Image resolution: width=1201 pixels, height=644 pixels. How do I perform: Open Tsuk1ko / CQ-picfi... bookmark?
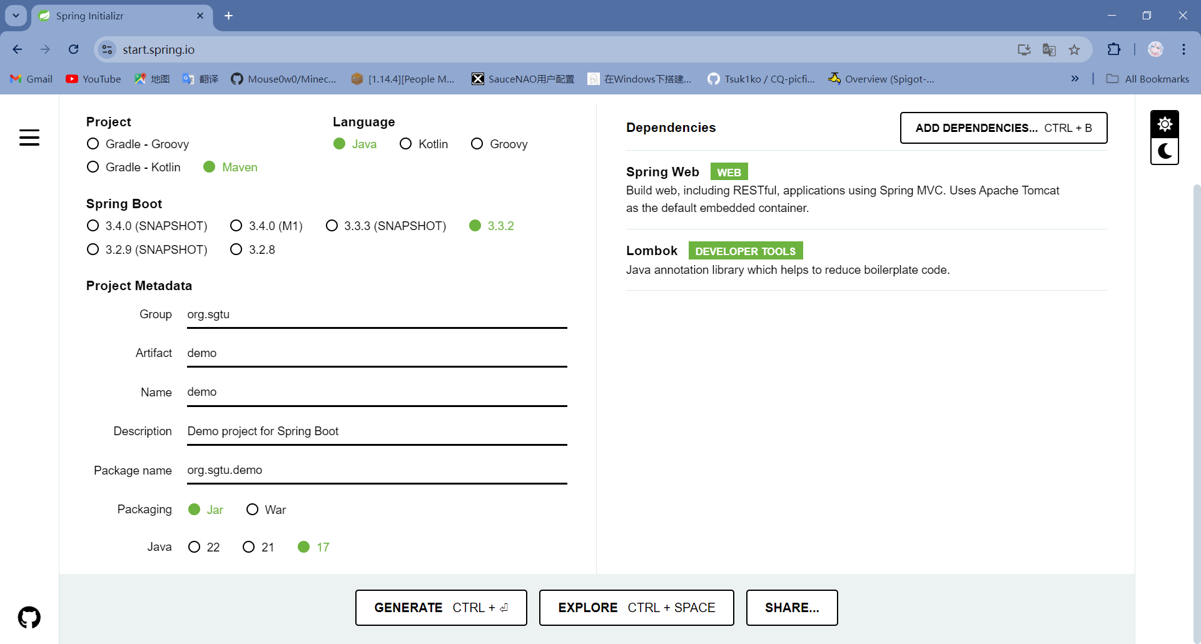[x=761, y=79]
